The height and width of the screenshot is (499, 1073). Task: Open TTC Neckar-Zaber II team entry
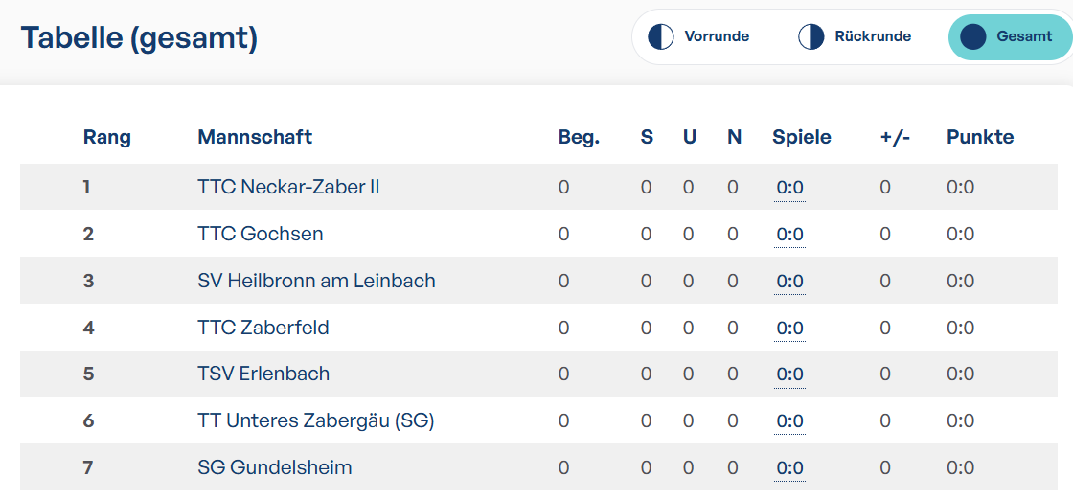point(288,187)
